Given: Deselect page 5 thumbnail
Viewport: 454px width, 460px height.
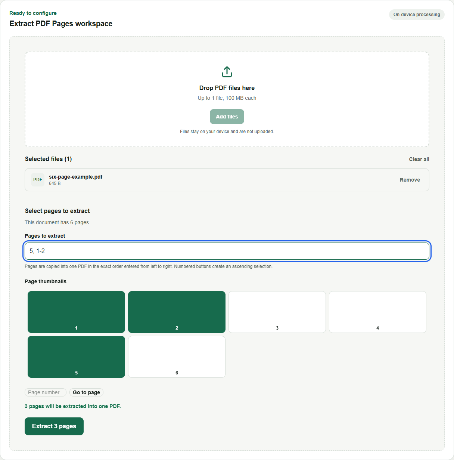Looking at the screenshot, I should point(76,357).
